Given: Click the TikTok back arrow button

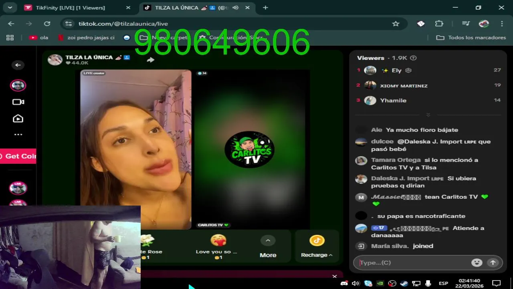Looking at the screenshot, I should 18,65.
